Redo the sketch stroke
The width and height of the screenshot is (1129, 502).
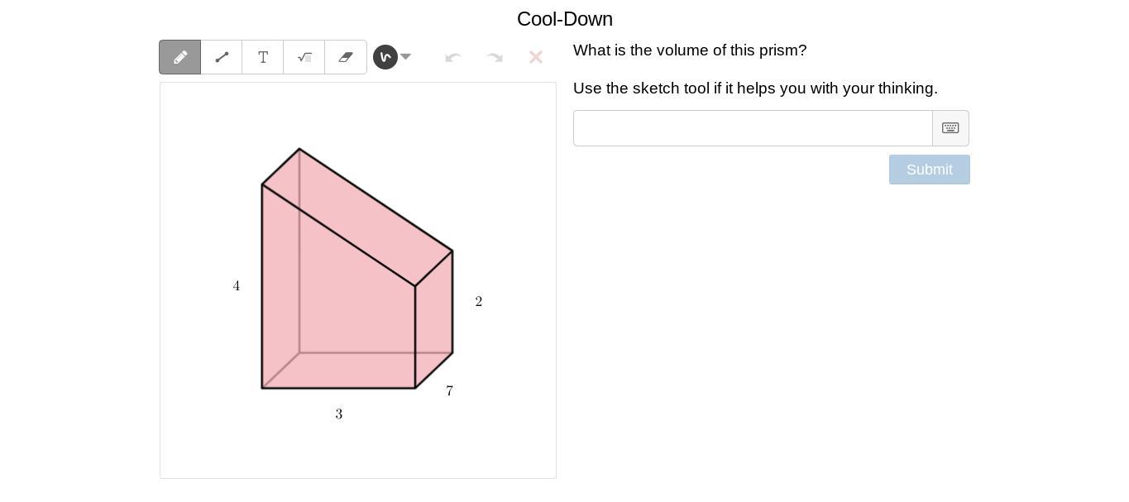pyautogui.click(x=495, y=57)
